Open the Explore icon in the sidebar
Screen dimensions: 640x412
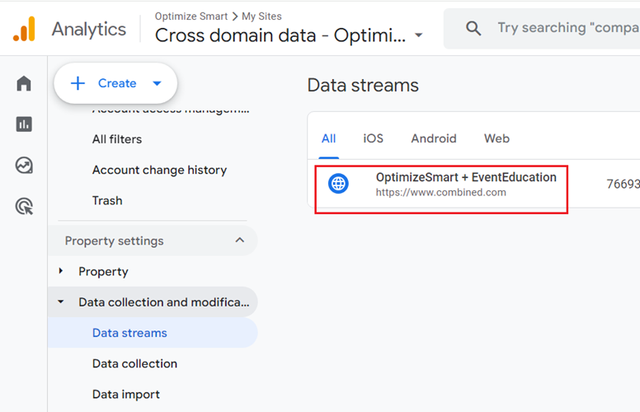24,165
